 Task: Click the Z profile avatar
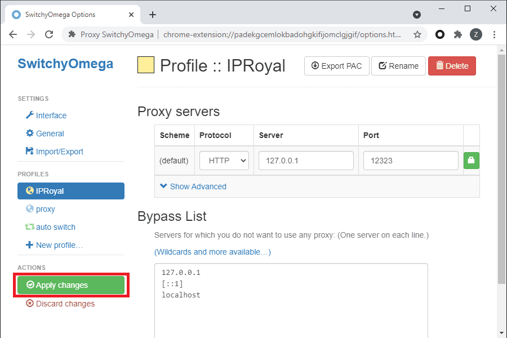point(476,34)
